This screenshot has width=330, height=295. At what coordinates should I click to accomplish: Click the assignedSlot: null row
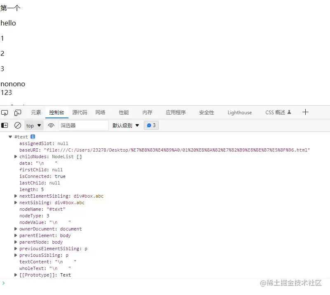click(44, 143)
